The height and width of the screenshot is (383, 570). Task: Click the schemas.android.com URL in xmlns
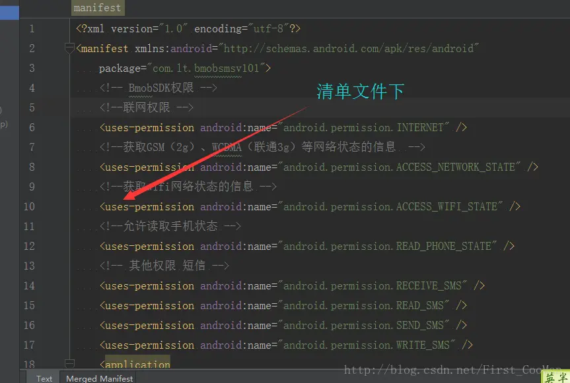coord(349,49)
